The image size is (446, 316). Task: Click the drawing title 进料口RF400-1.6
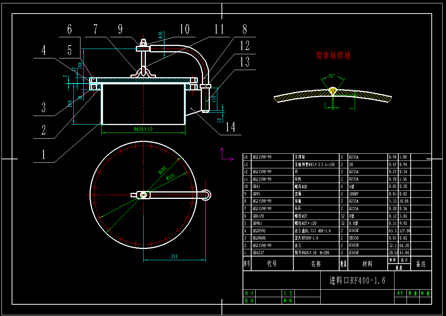357,280
